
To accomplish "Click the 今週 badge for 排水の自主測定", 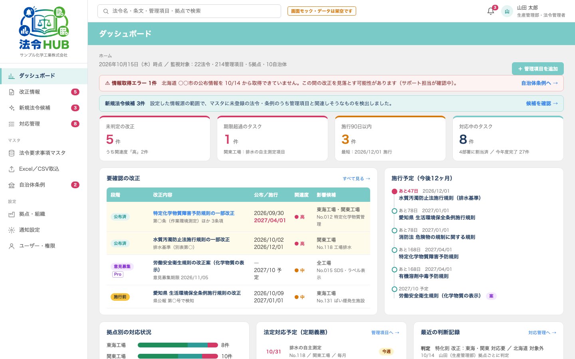I will [x=386, y=352].
